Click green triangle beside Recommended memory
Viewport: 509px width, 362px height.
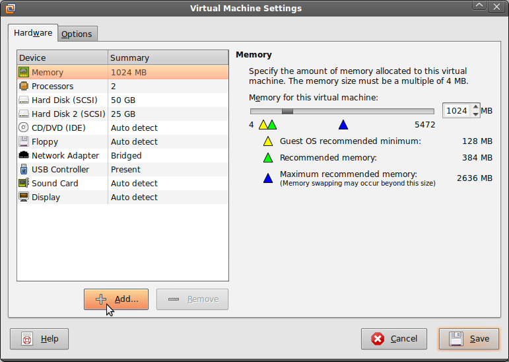point(268,158)
